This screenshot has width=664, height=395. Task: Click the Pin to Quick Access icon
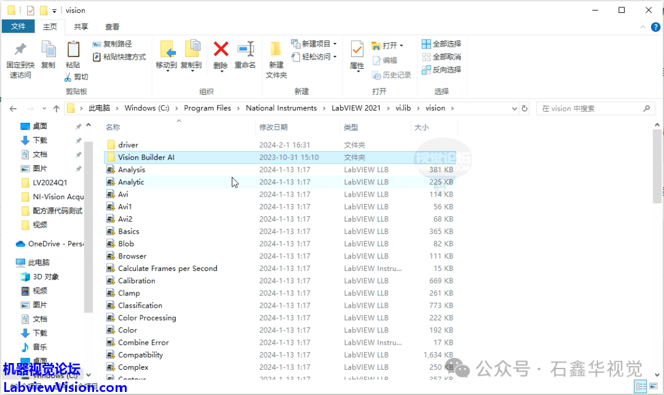pos(20,50)
